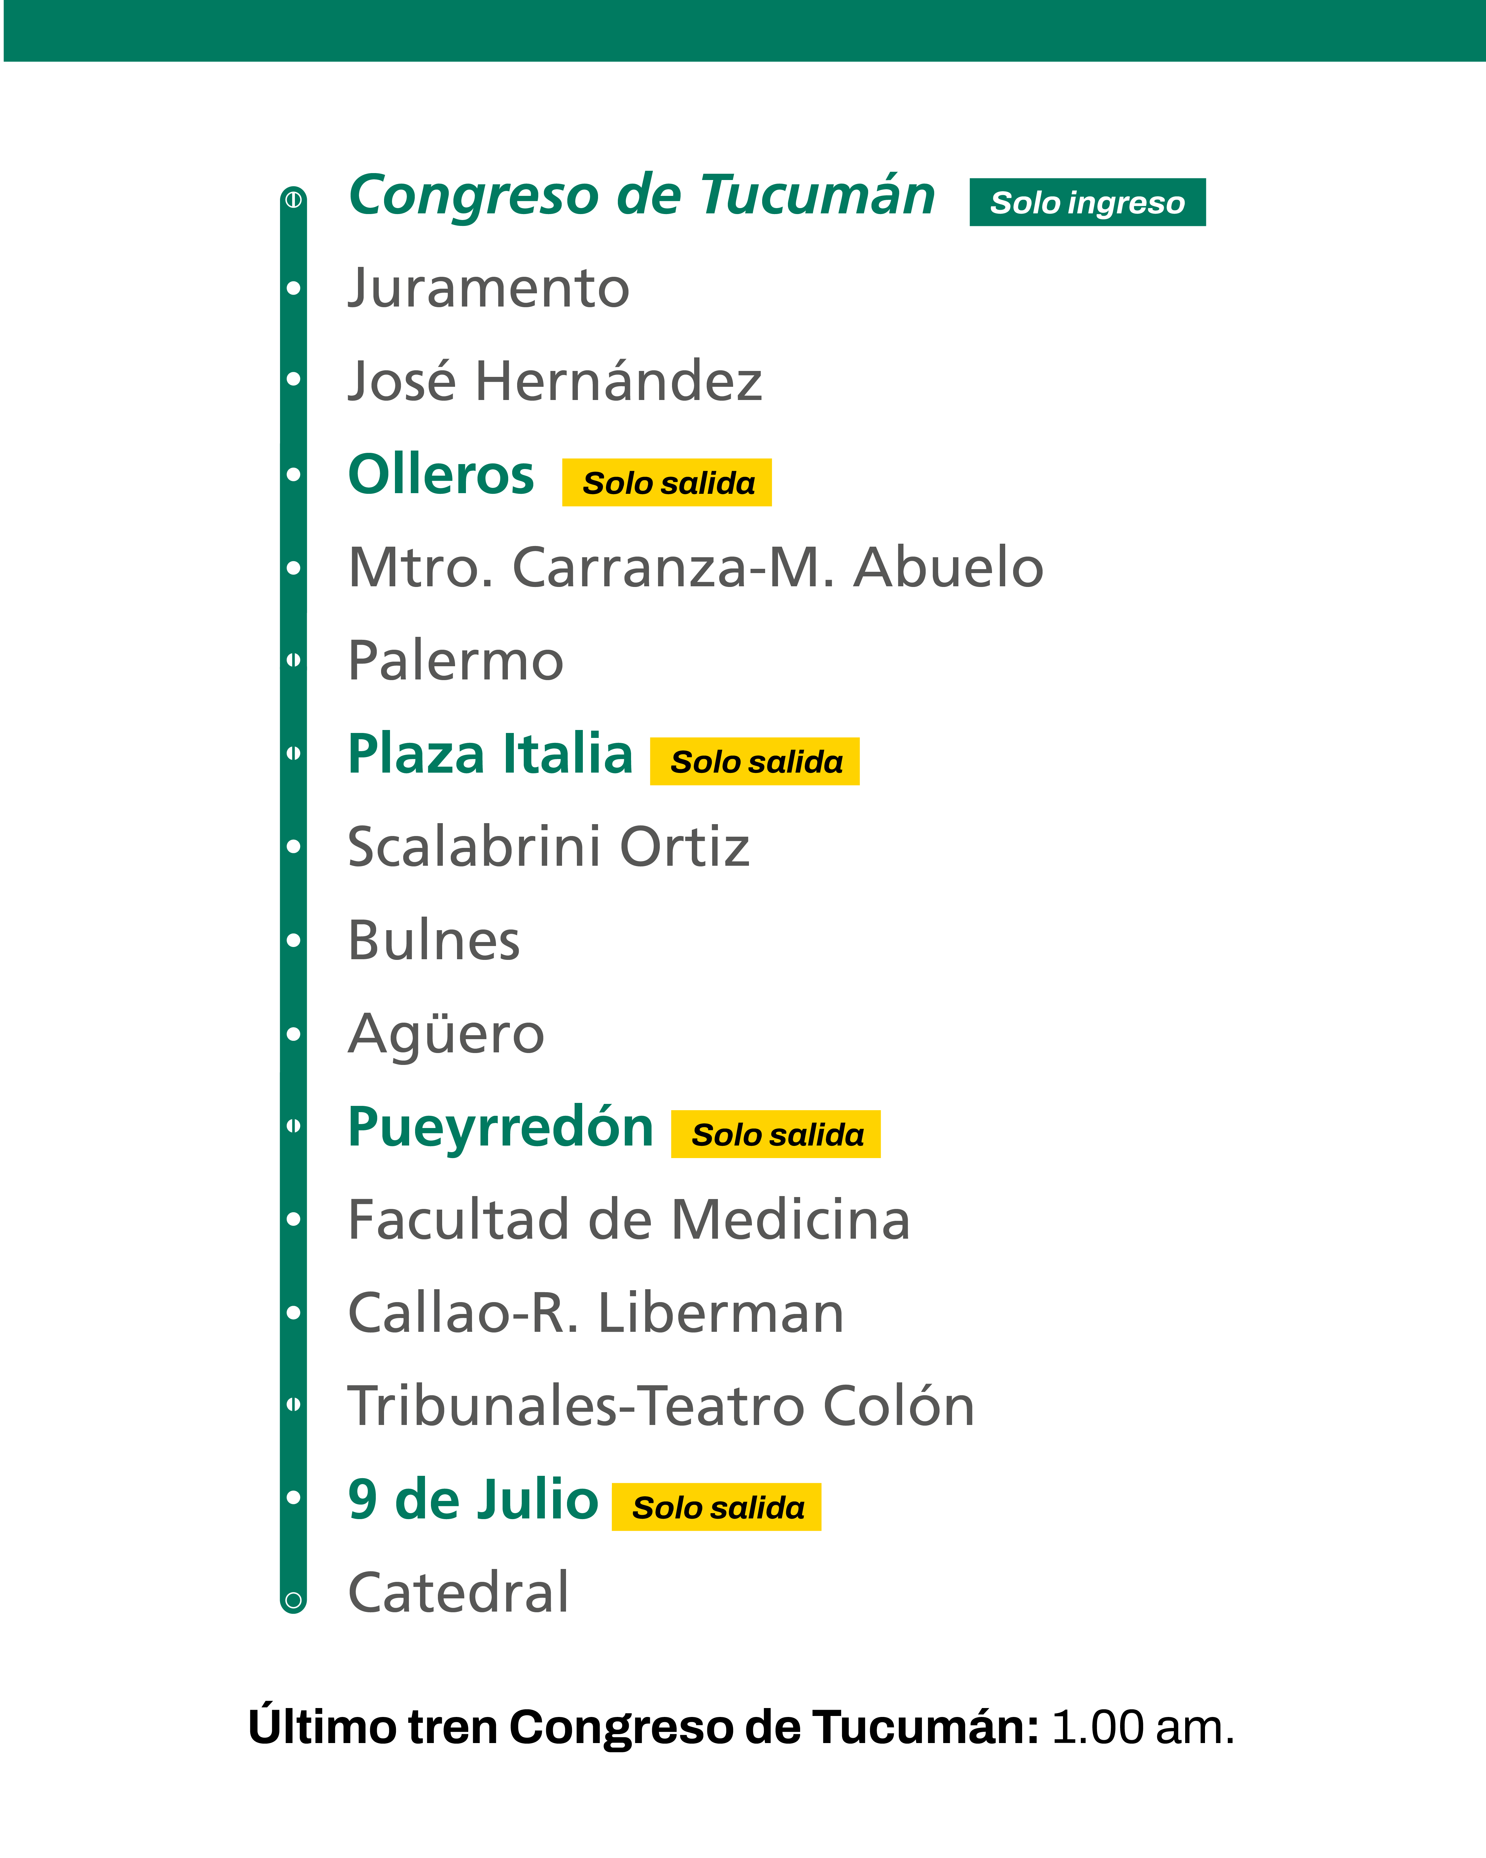The width and height of the screenshot is (1486, 1858).
Task: Select the Congreso de Tucumán station title
Action: pos(642,195)
